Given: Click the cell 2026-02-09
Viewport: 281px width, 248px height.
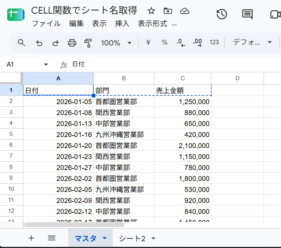Looking at the screenshot, I should pyautogui.click(x=58, y=200).
